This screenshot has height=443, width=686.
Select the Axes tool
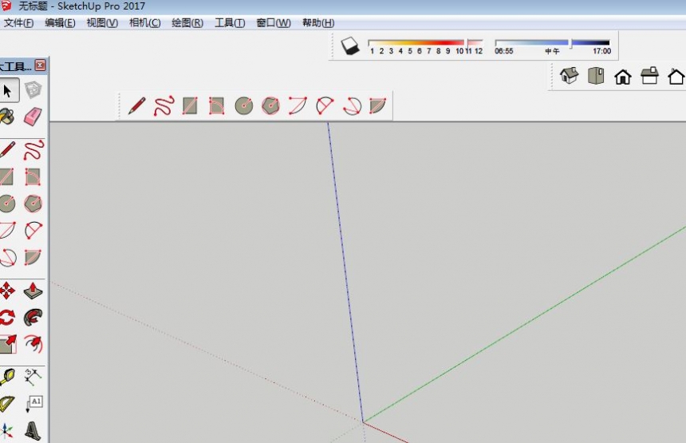[x=6, y=431]
